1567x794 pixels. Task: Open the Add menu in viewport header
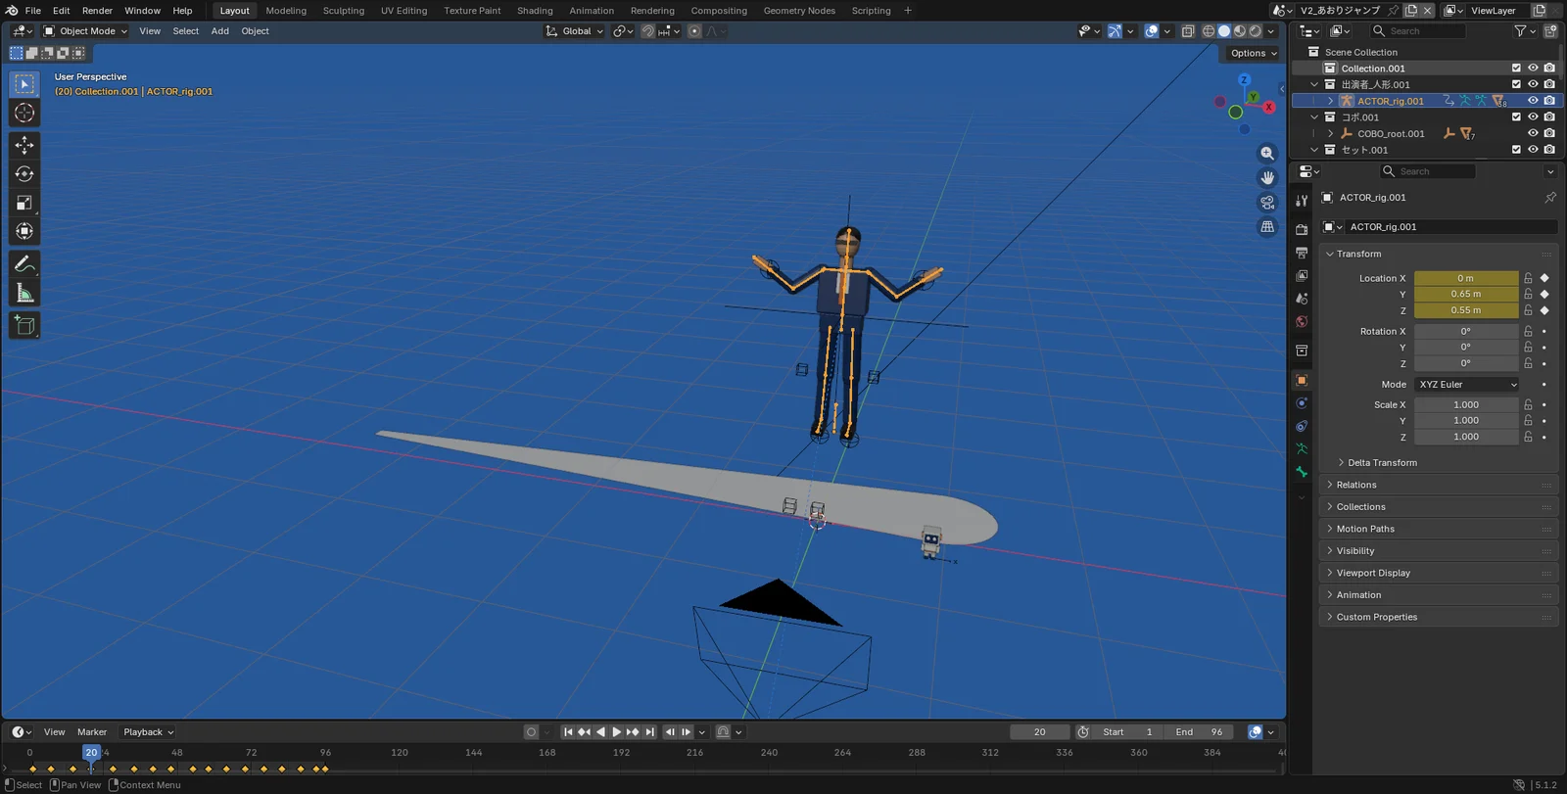(x=220, y=31)
